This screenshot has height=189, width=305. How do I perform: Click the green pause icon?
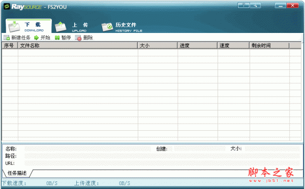[57, 37]
